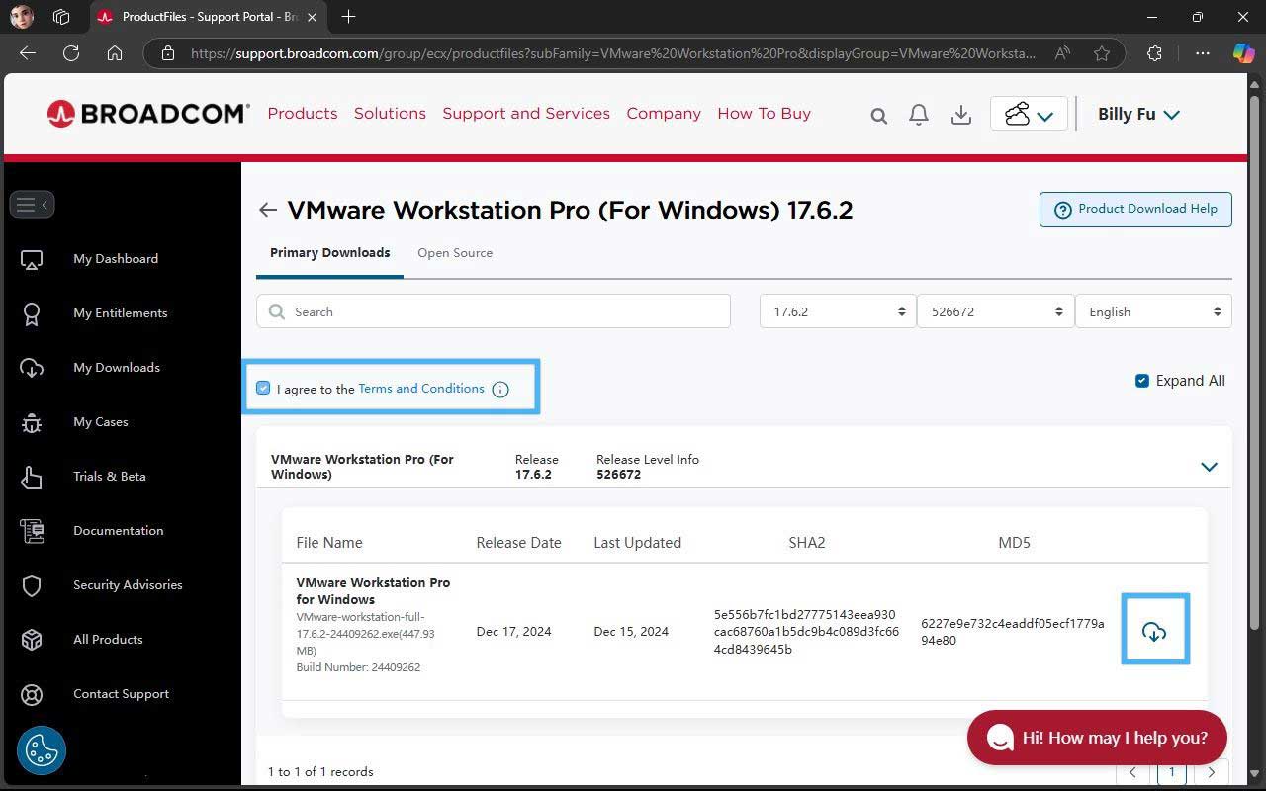Open Trials & Beta in the sidebar

pyautogui.click(x=110, y=476)
